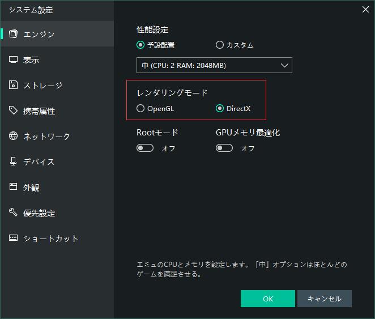Click the storage floppy disk icon
Image resolution: width=375 pixels, height=319 pixels.
click(14, 85)
